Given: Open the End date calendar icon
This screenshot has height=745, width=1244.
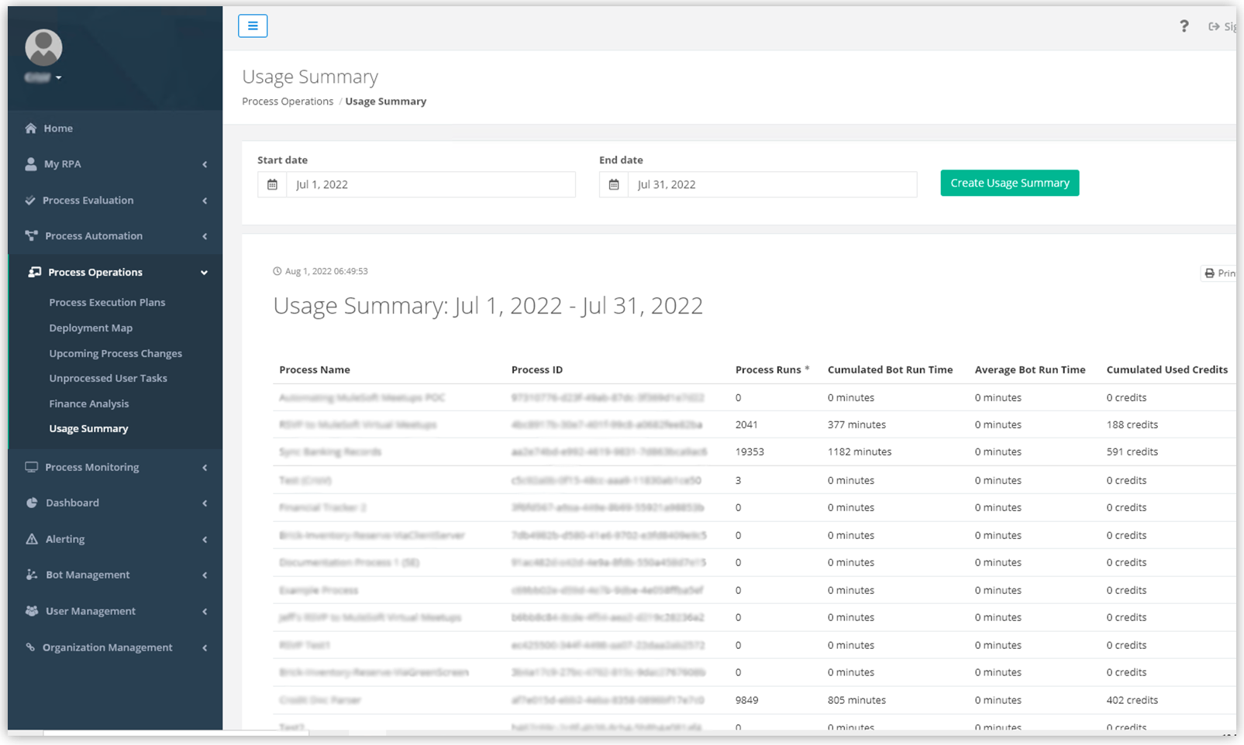Looking at the screenshot, I should pos(614,184).
